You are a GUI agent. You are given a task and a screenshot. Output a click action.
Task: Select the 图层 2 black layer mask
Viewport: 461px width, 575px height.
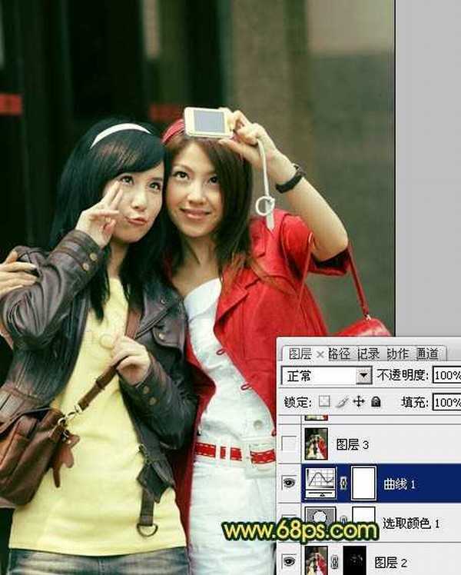(x=355, y=560)
